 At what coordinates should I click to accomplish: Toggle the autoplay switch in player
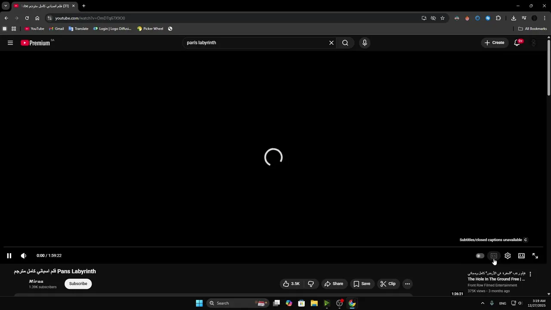click(x=480, y=256)
